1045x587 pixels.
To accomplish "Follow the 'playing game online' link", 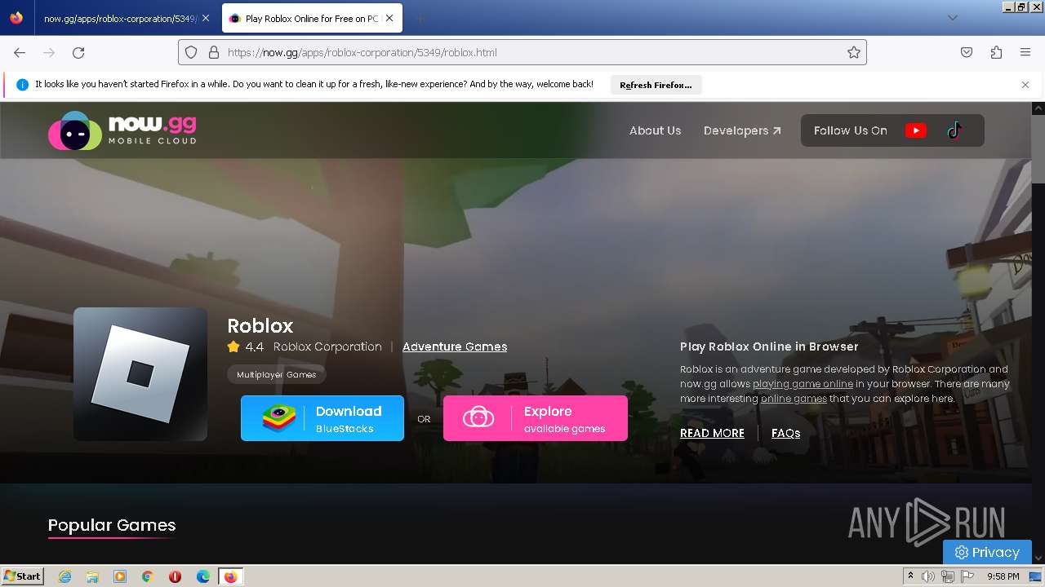I will point(803,384).
